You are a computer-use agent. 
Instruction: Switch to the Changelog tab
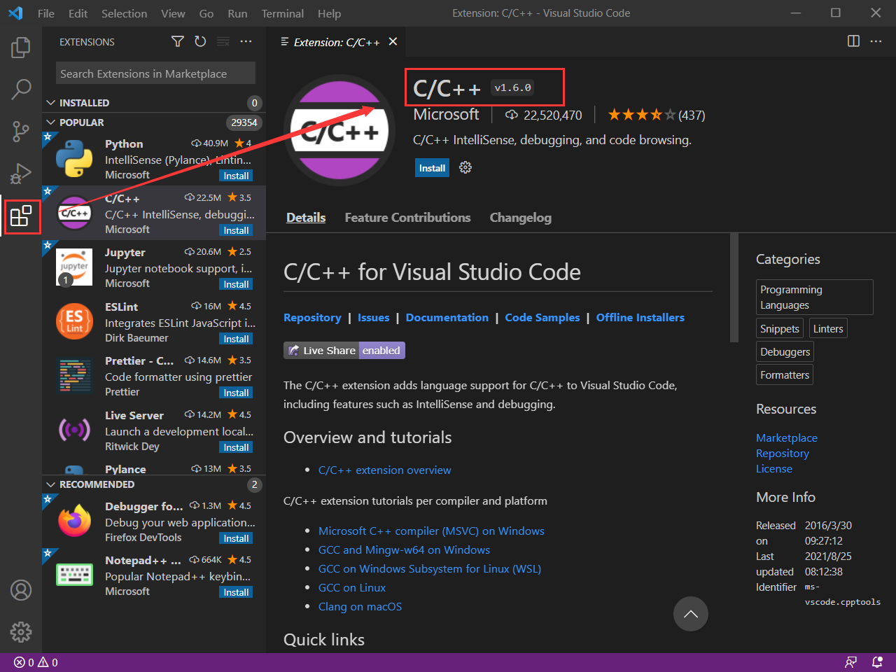pyautogui.click(x=520, y=218)
